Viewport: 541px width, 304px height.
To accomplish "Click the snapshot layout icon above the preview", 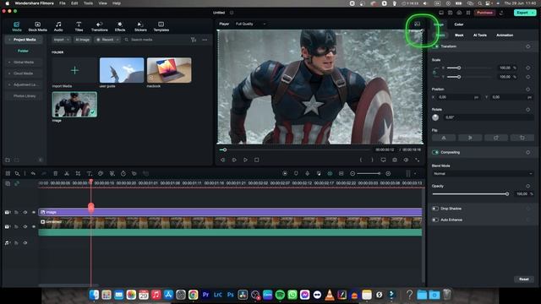I will tap(417, 24).
